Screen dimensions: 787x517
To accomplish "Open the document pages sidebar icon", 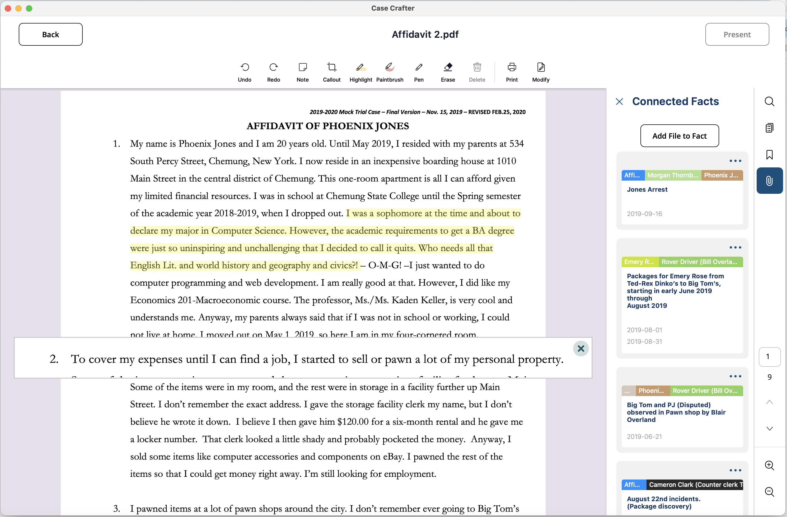I will click(769, 128).
